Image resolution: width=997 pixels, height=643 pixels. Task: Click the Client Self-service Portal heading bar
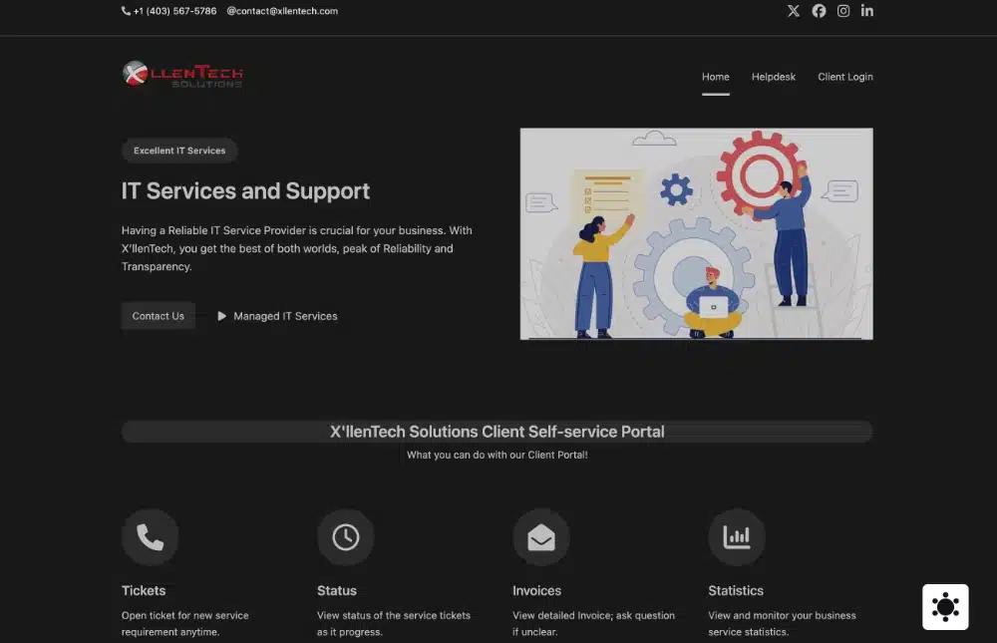coord(497,432)
